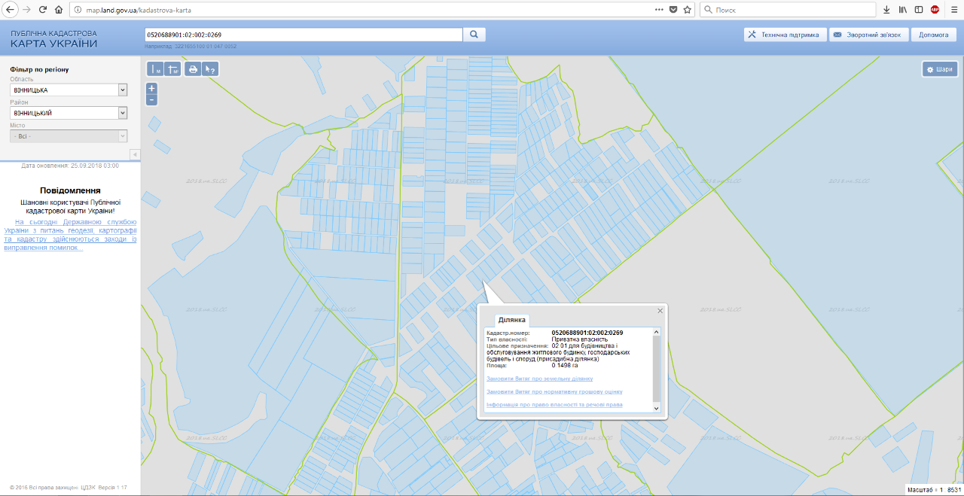964x496 pixels.
Task: Open the Adblock Plus extension
Action: click(x=935, y=10)
